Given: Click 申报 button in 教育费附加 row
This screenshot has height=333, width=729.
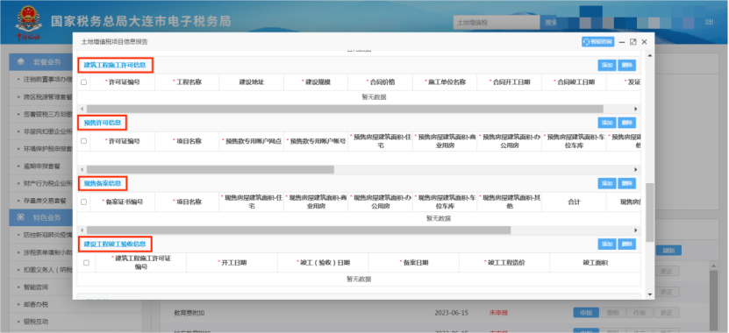Looking at the screenshot, I should pyautogui.click(x=586, y=313).
